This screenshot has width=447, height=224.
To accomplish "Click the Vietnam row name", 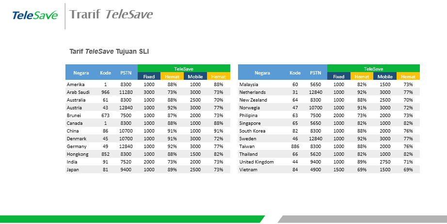I will click(248, 170).
